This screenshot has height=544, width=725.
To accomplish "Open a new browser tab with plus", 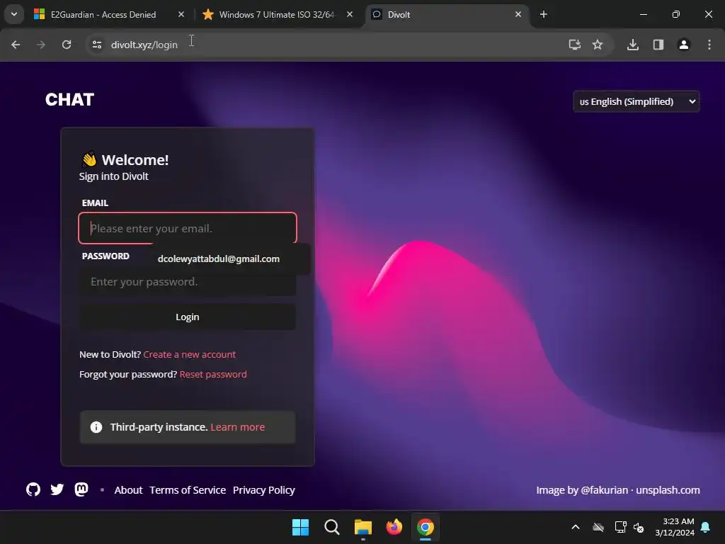I will pyautogui.click(x=544, y=14).
